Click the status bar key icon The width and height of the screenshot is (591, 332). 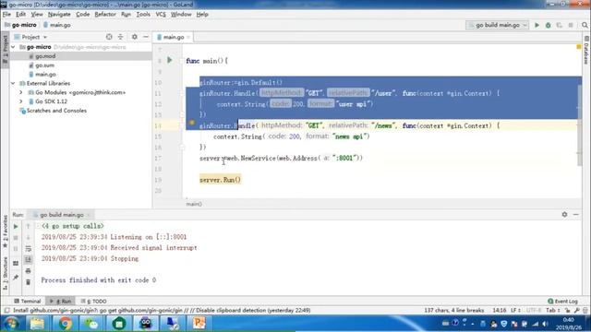pos(576,310)
